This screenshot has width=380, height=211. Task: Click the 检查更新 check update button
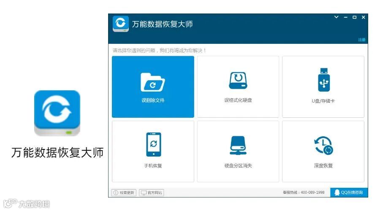click(124, 192)
